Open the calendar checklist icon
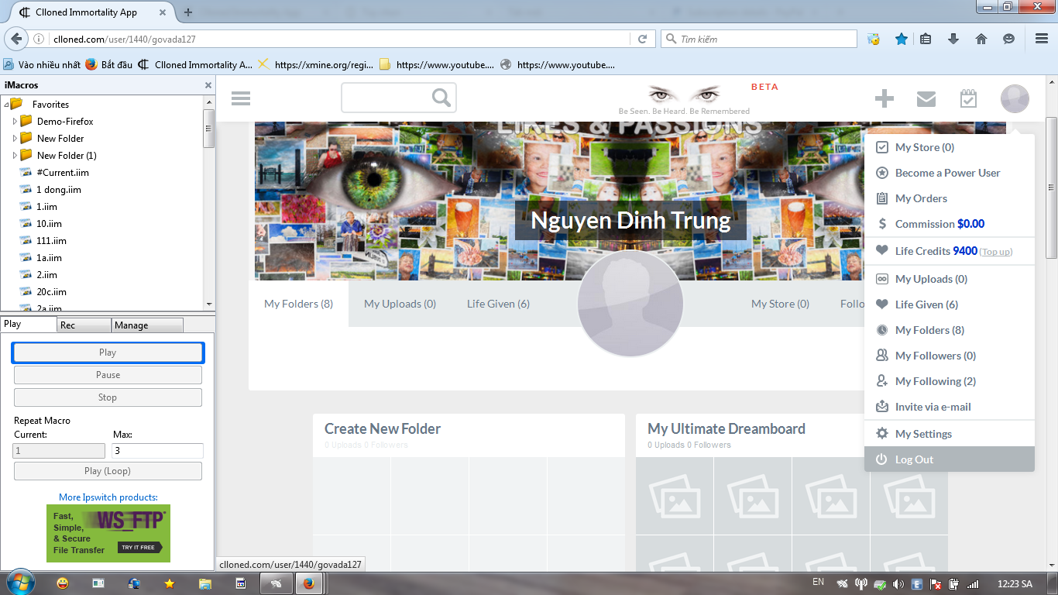Screen dimensions: 1058x595 click(968, 98)
